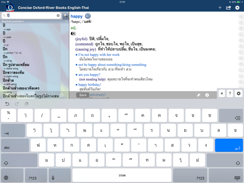Jump to letter D in index
Image resolution: width=244 pixels, height=183 pixels.
point(241,40)
